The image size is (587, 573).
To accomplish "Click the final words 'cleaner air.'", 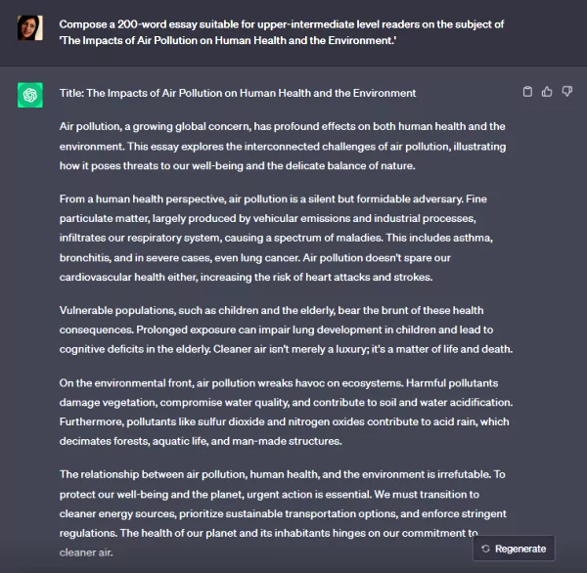I will pos(86,552).
